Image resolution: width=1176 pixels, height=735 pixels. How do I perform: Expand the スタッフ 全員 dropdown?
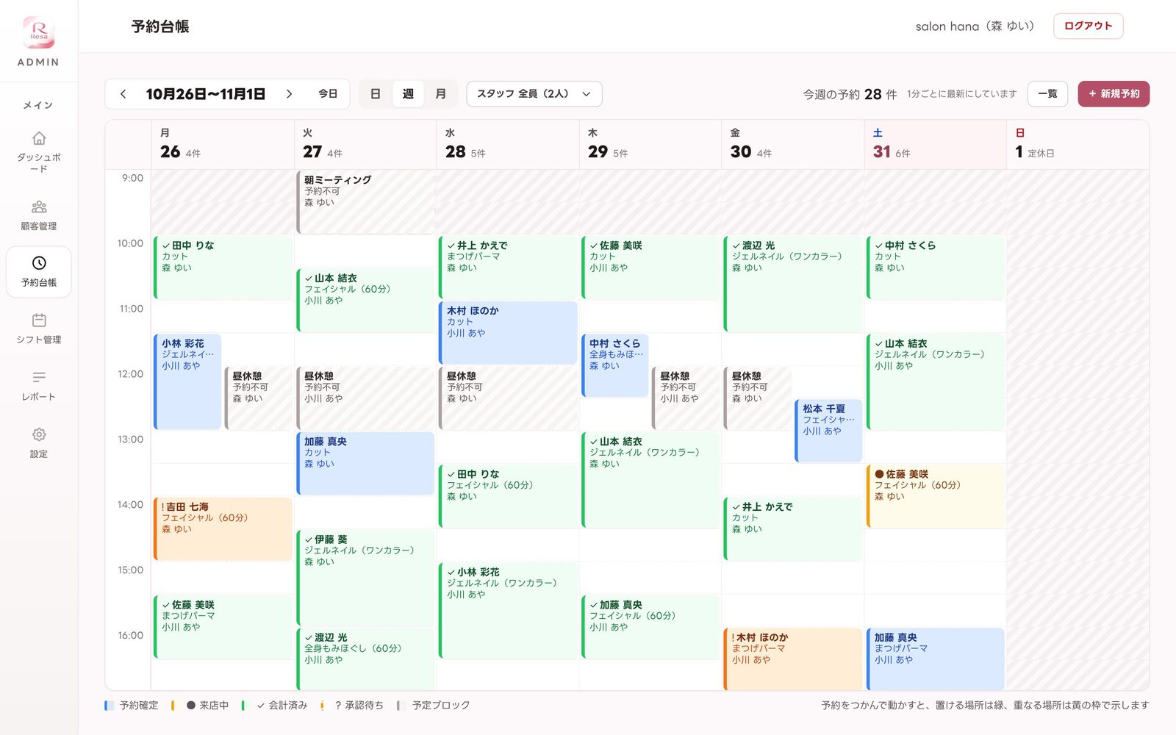click(x=534, y=94)
